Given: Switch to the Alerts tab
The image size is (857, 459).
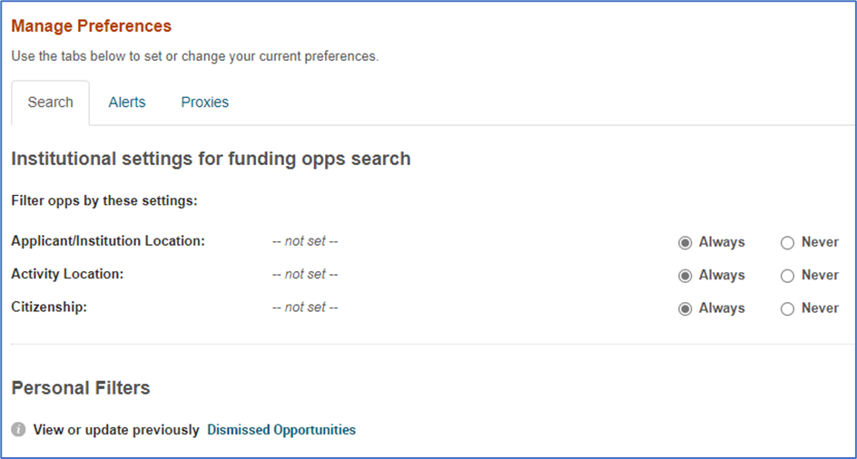Looking at the screenshot, I should click(127, 103).
